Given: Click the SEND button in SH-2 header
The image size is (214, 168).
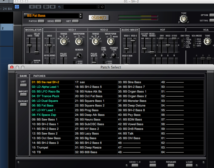Looking at the screenshot, I should 58,21.
